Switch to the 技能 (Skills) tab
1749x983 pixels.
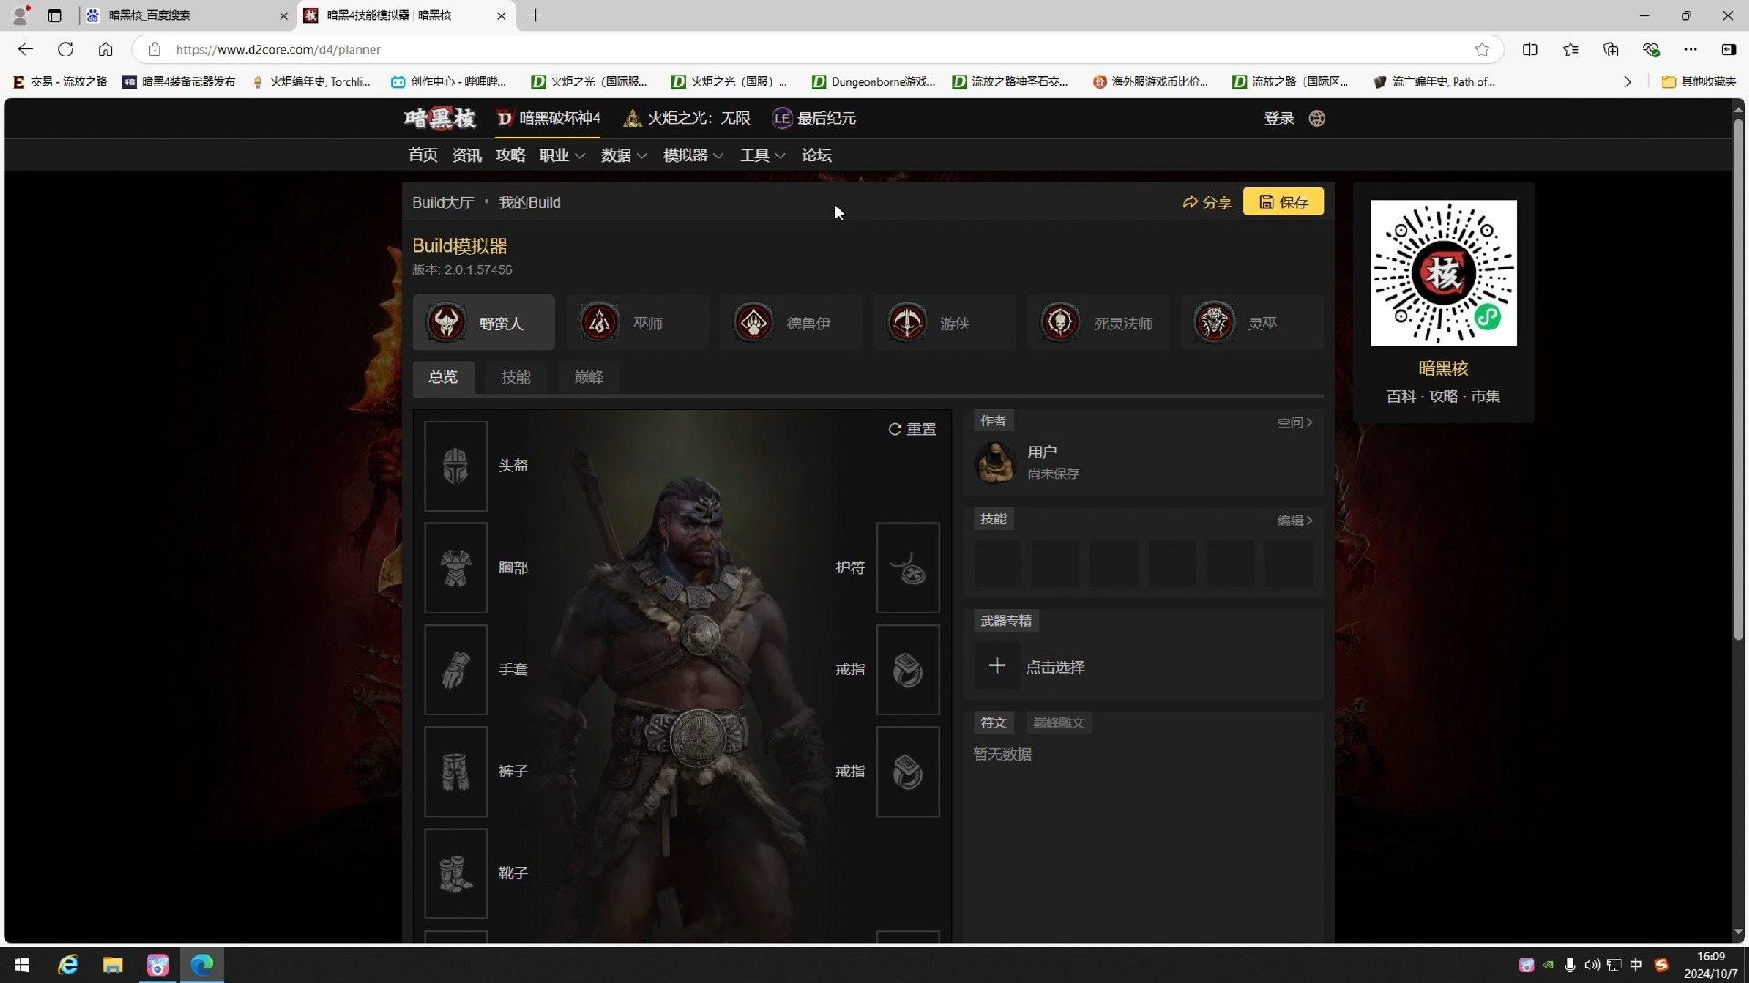pyautogui.click(x=516, y=377)
